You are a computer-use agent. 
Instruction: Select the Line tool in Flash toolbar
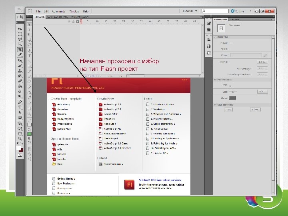29,61
